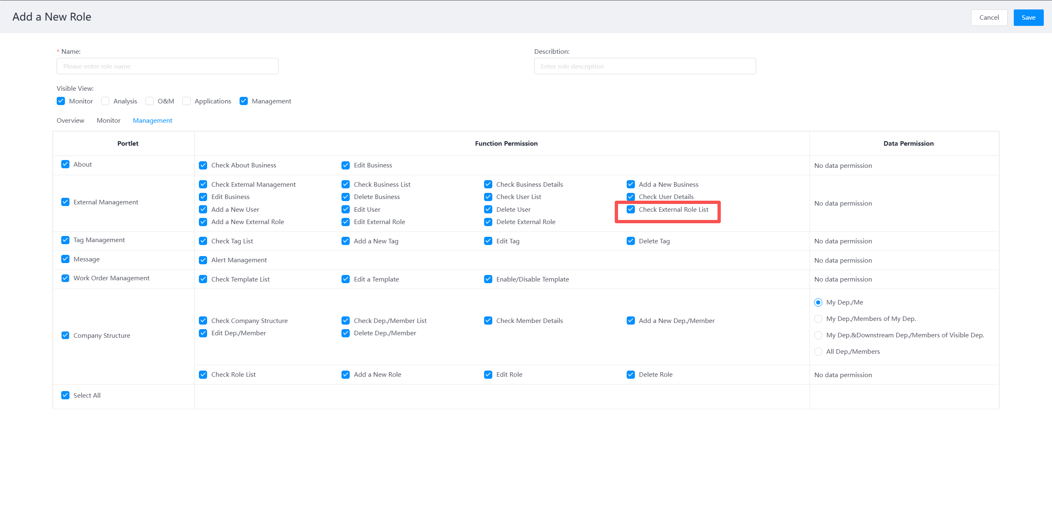Uncheck the Check External Role List permission
The width and height of the screenshot is (1052, 522).
coord(631,209)
